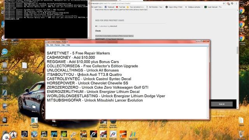249x140 pixels.
Task: Click the ITSABOUTYOU Audi TT line
Action: click(84, 75)
